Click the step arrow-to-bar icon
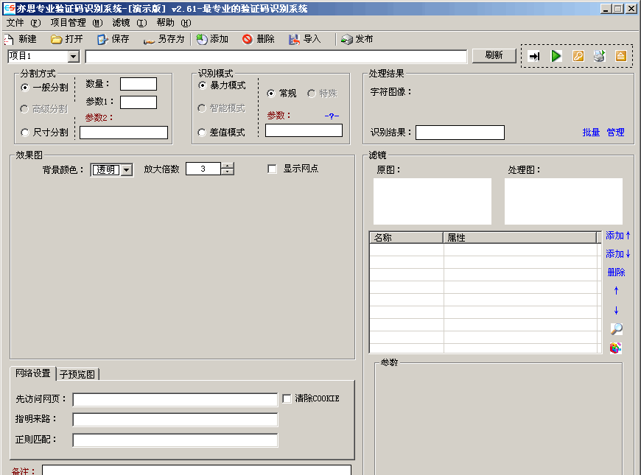The height and width of the screenshot is (475, 641). [x=535, y=56]
